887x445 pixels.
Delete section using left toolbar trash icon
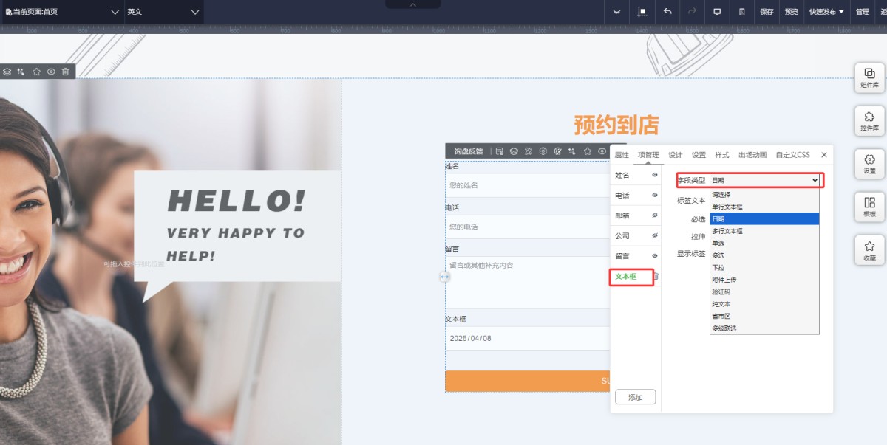(66, 72)
